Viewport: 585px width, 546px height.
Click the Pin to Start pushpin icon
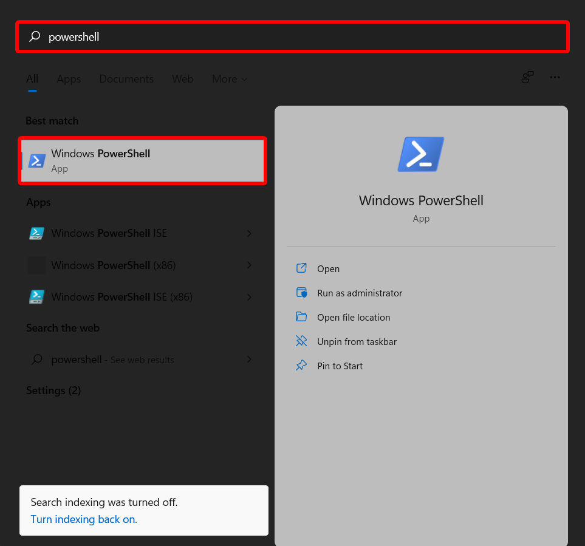[x=301, y=365]
